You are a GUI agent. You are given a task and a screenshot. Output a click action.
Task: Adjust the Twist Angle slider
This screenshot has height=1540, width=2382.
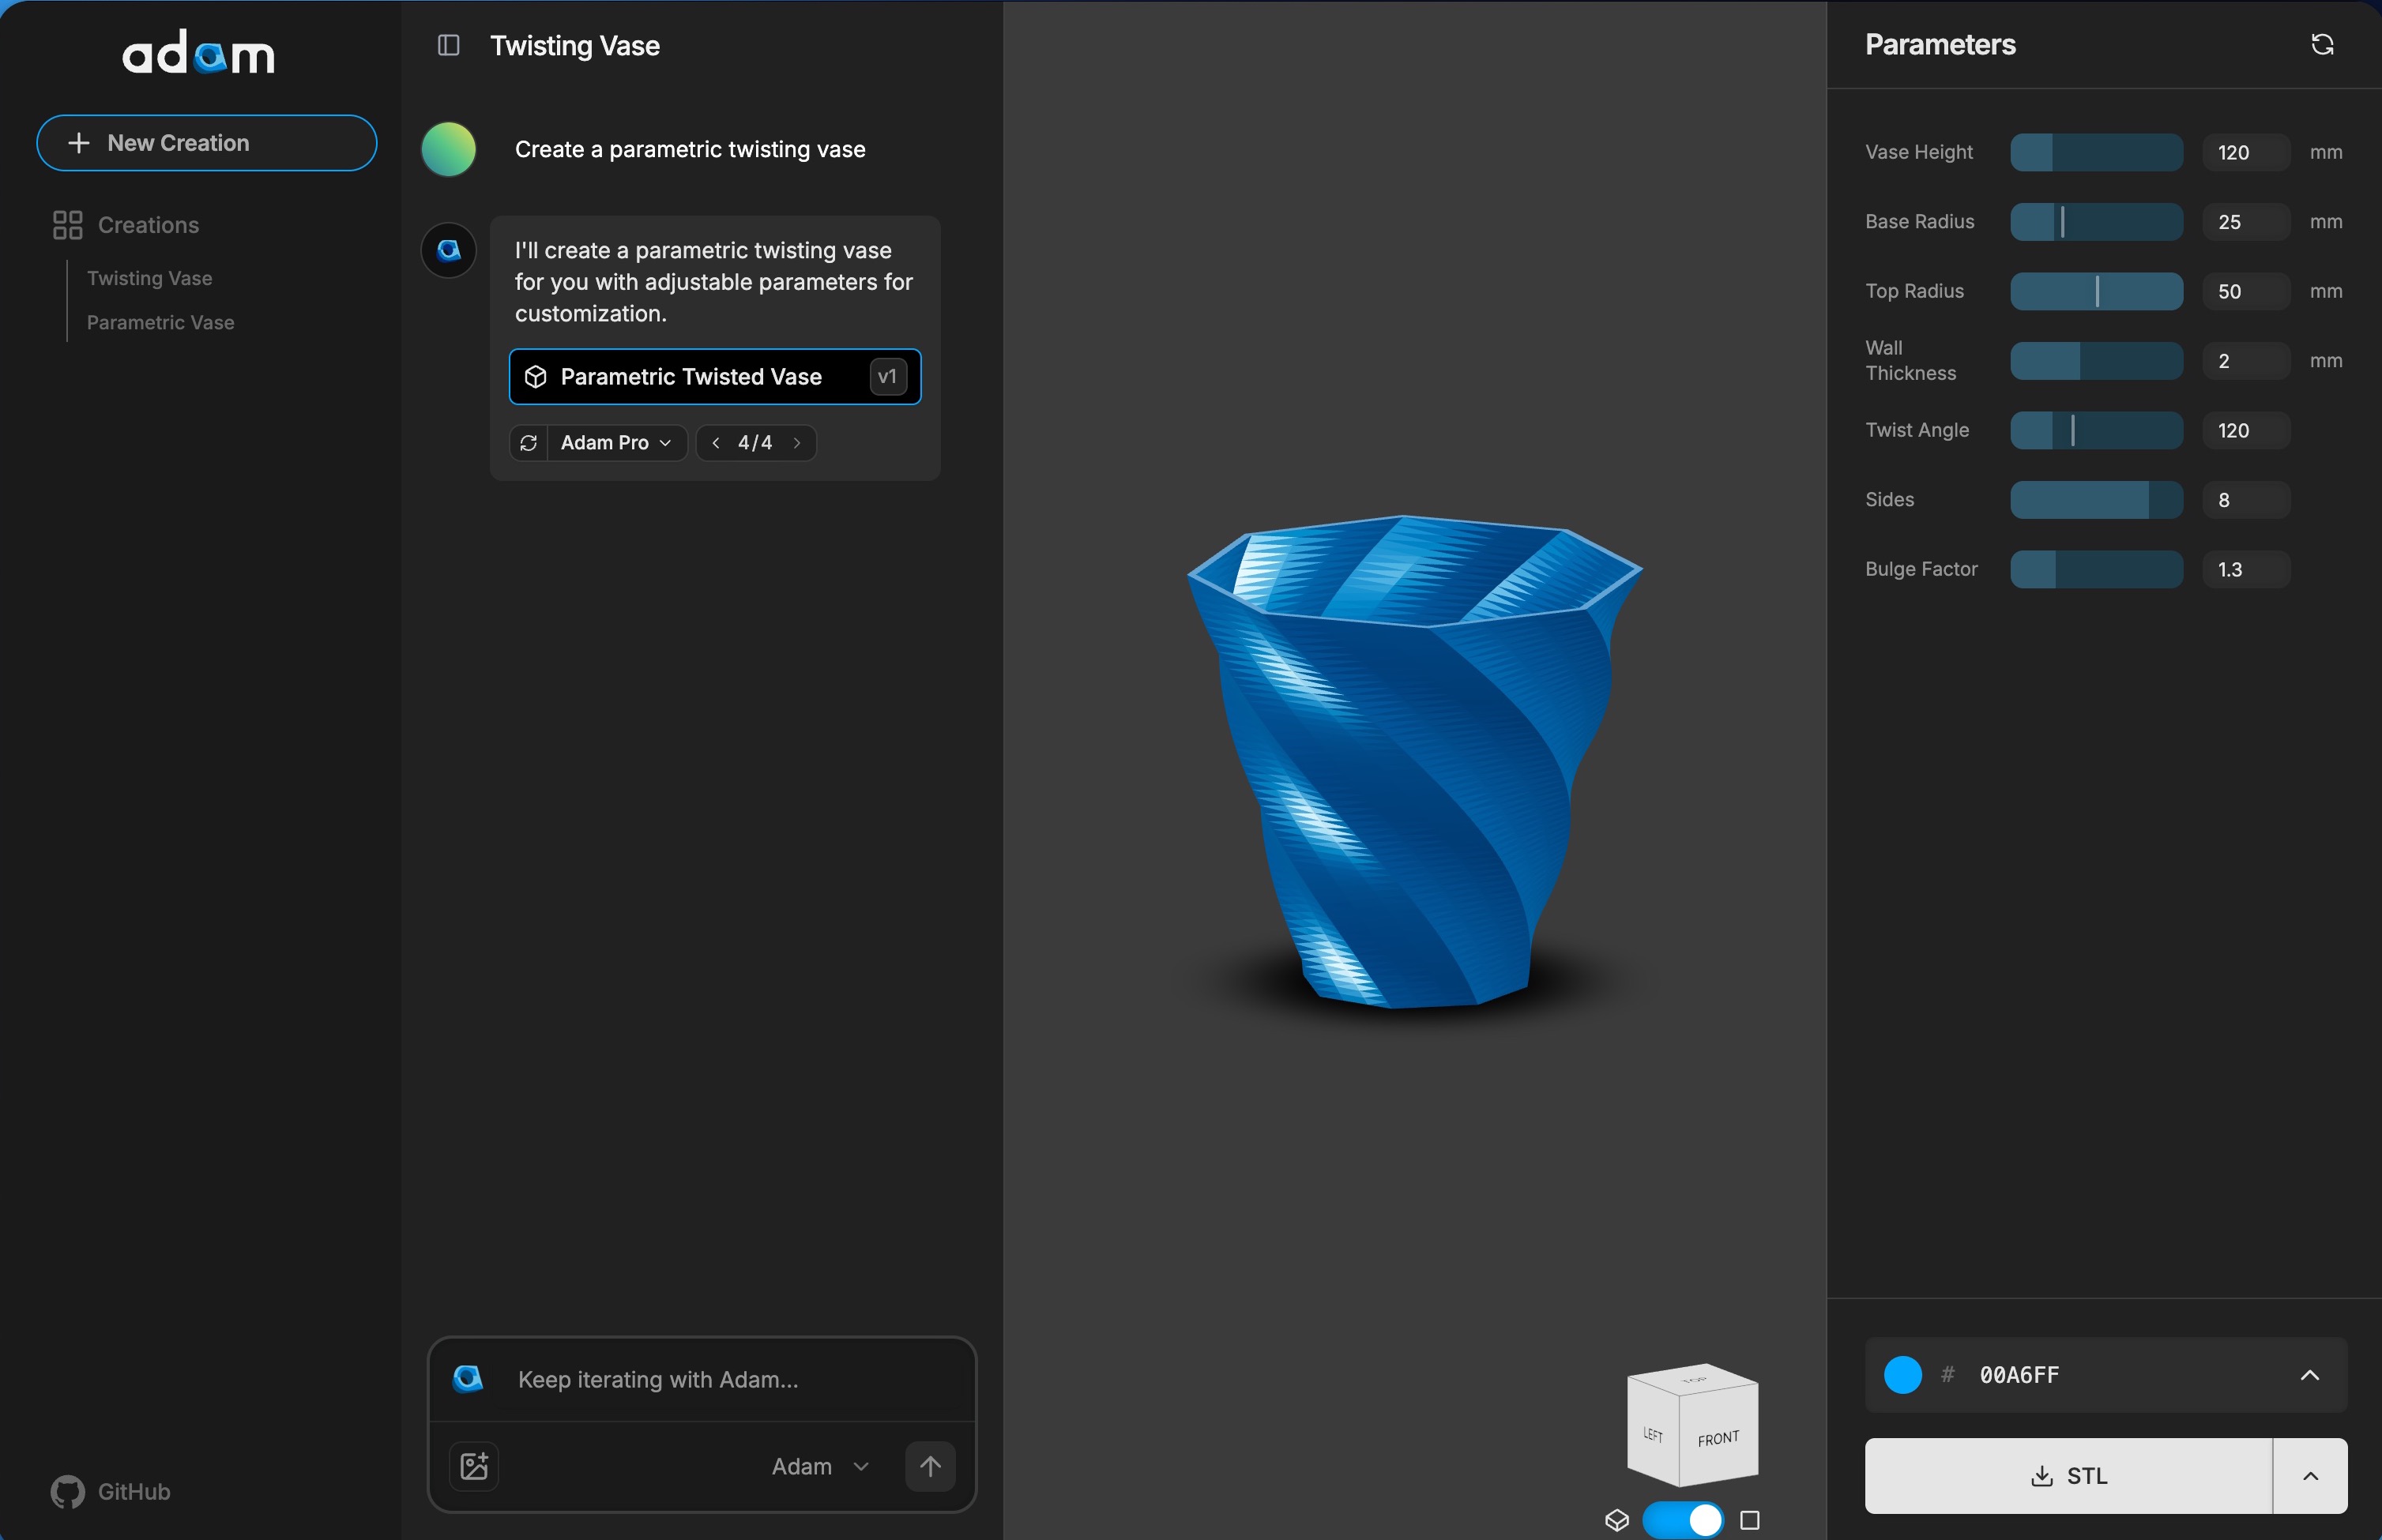coord(2096,430)
